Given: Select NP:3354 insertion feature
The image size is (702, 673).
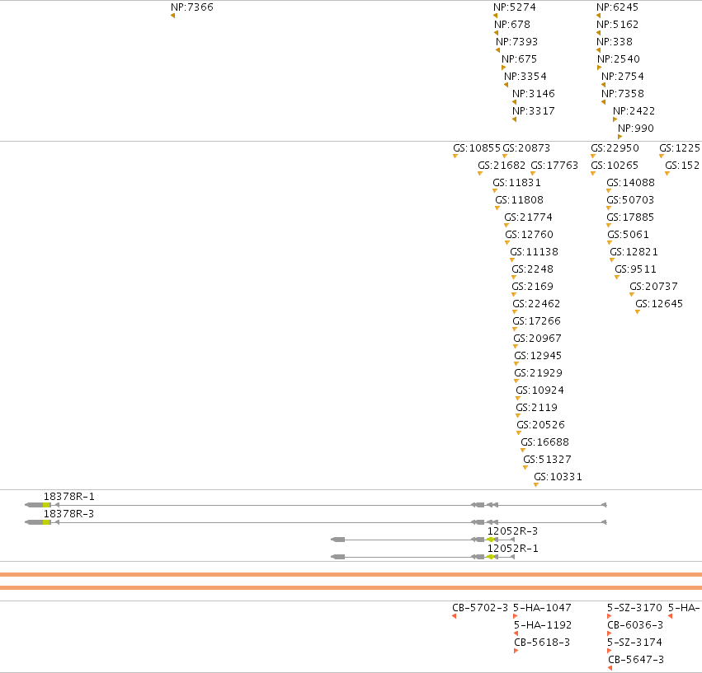Looking at the screenshot, I should [x=525, y=77].
